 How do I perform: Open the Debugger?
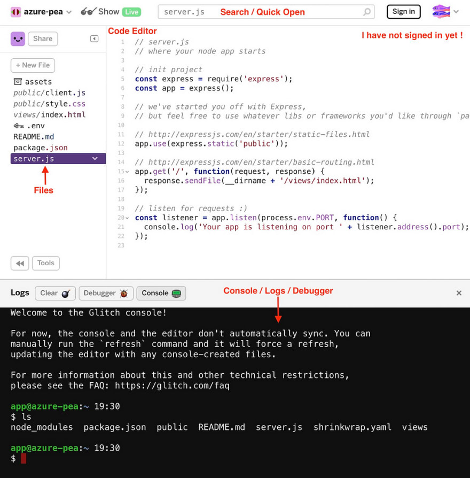click(106, 293)
